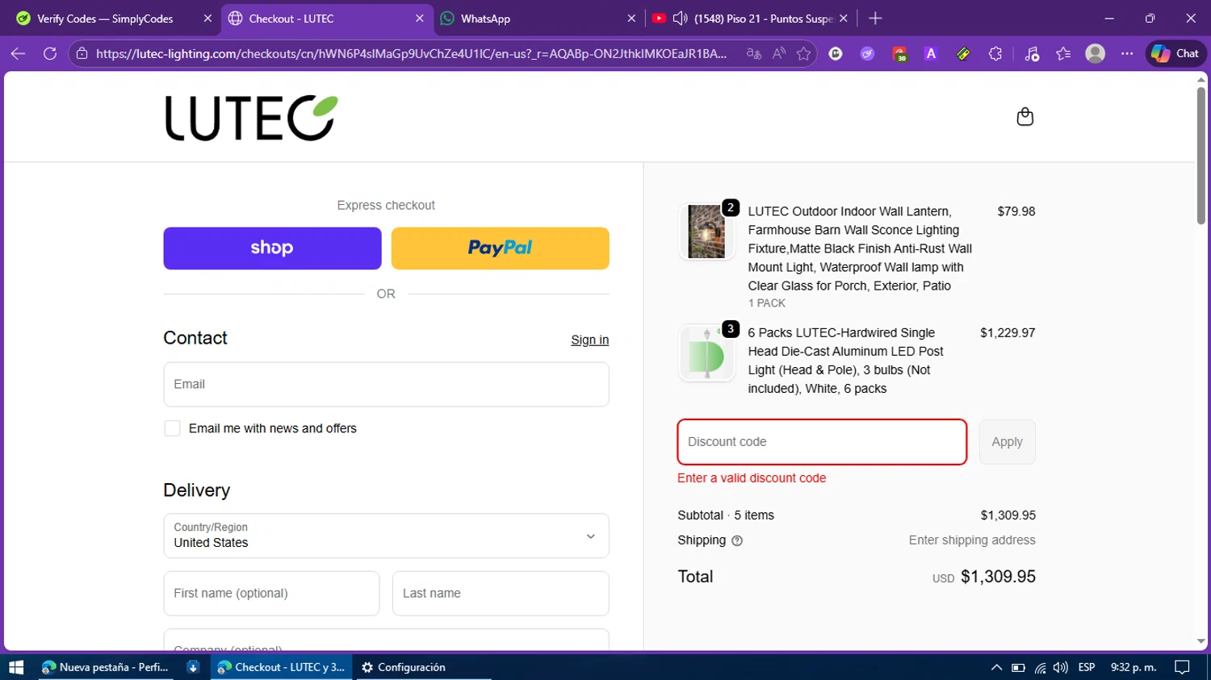This screenshot has width=1211, height=680.
Task: Open a new browser tab
Action: coord(875,19)
